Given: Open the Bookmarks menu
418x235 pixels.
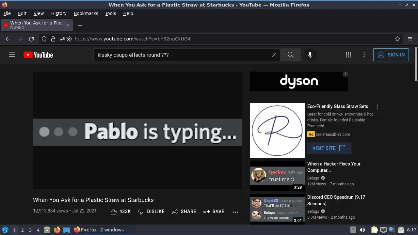Looking at the screenshot, I should (x=86, y=13).
